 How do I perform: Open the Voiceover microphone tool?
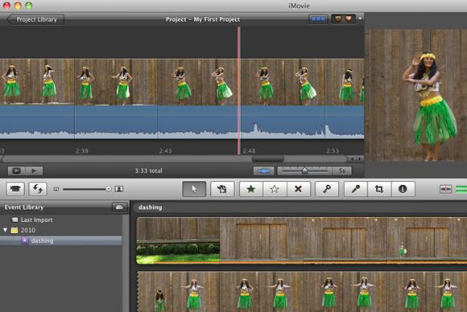[356, 189]
